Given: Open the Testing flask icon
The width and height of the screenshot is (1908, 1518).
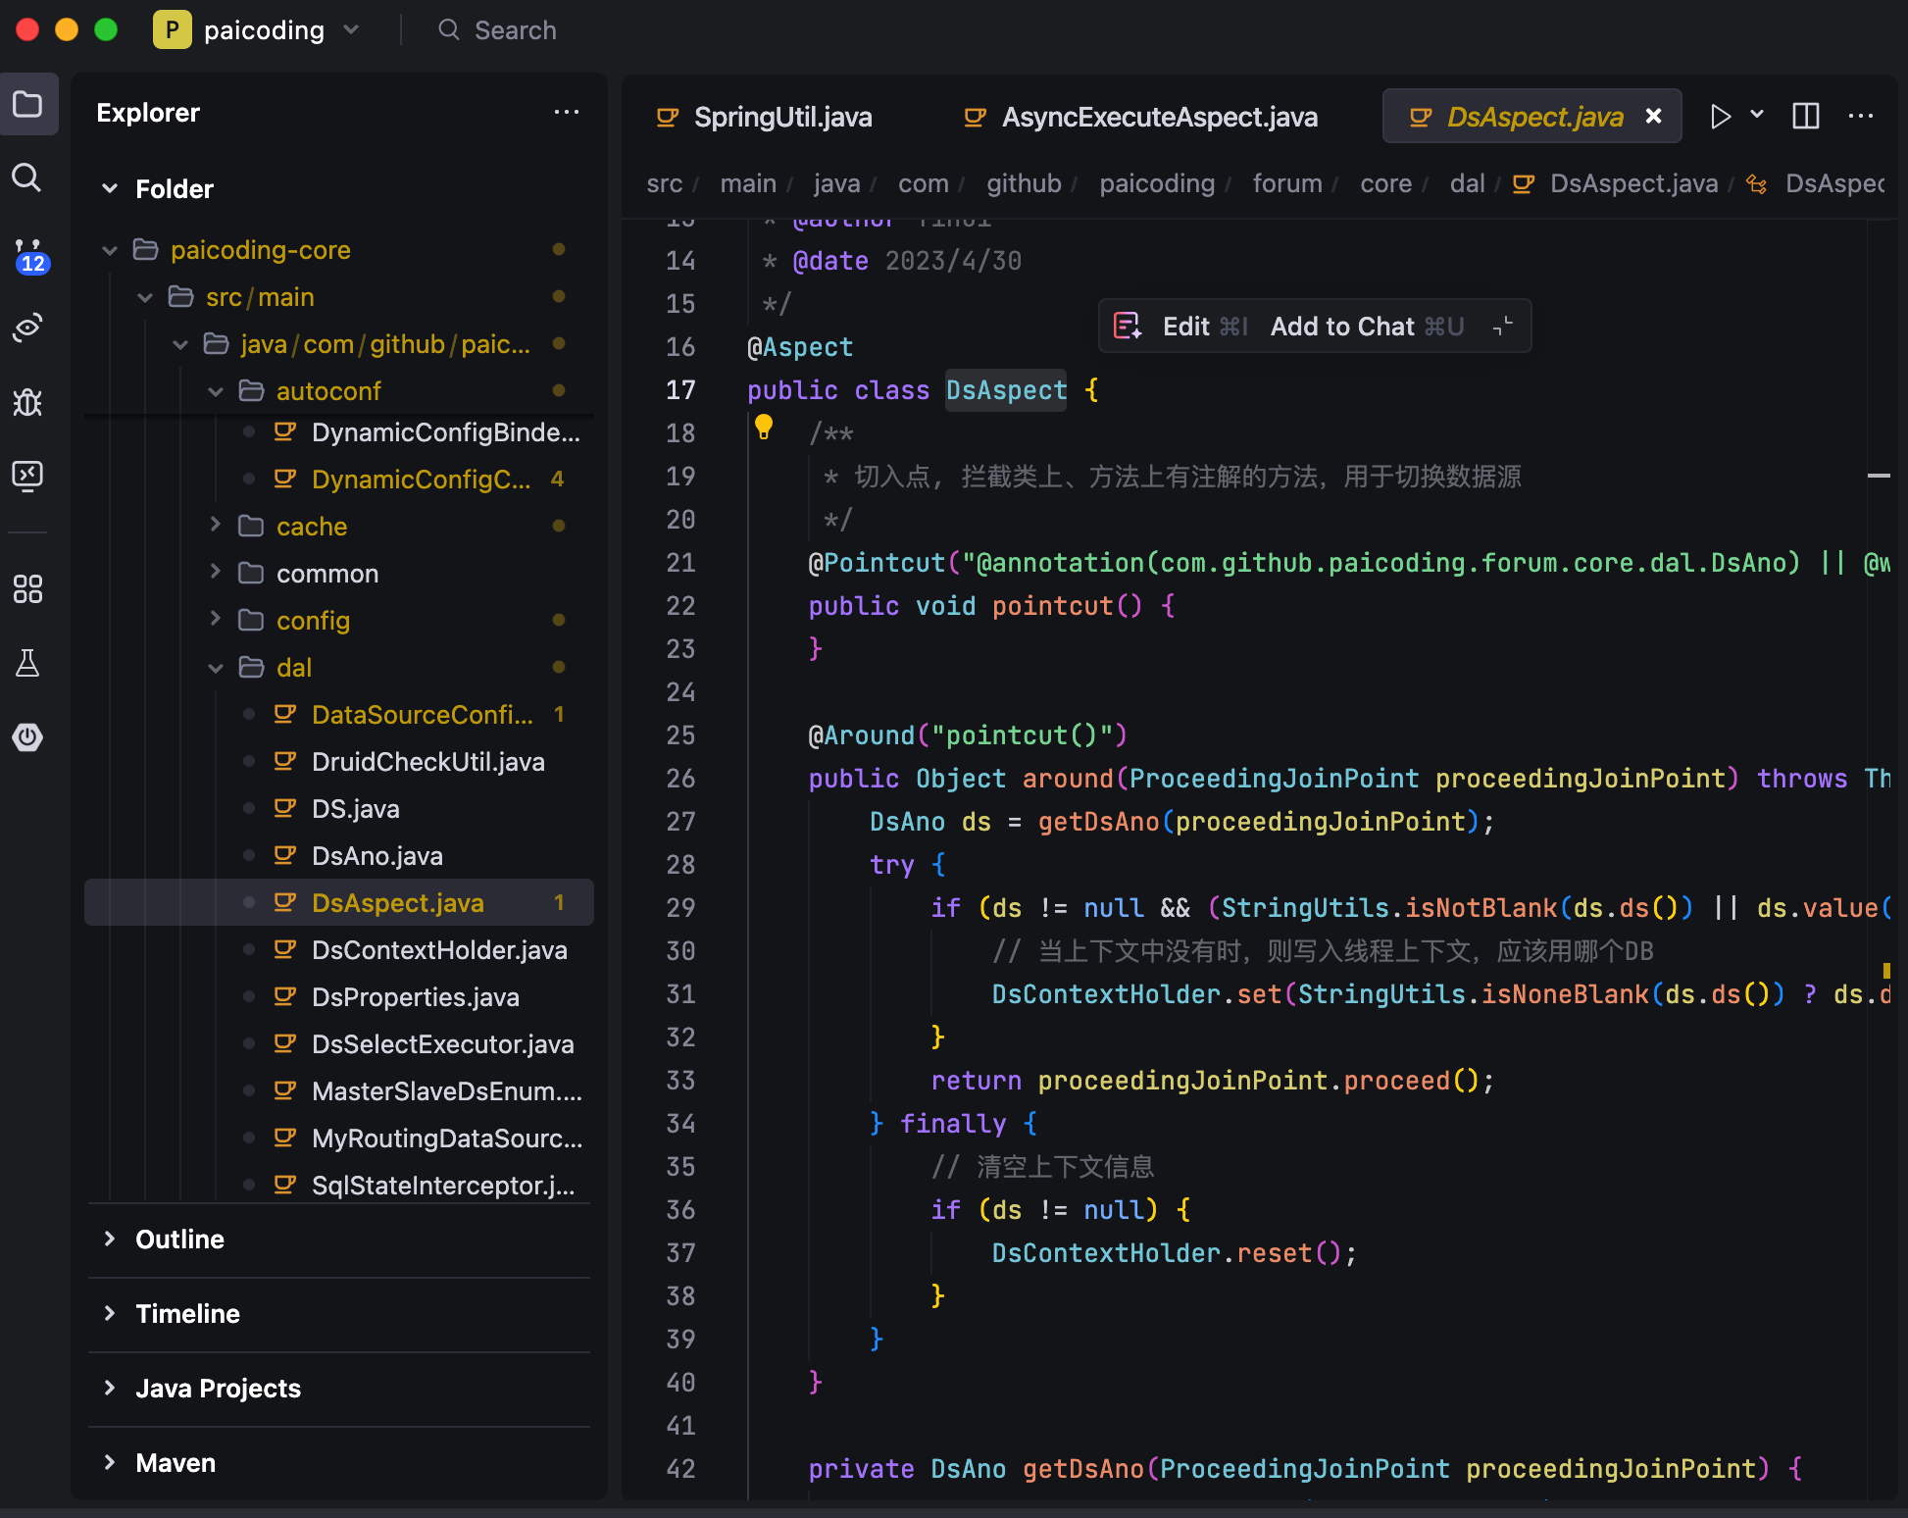Looking at the screenshot, I should (x=27, y=664).
